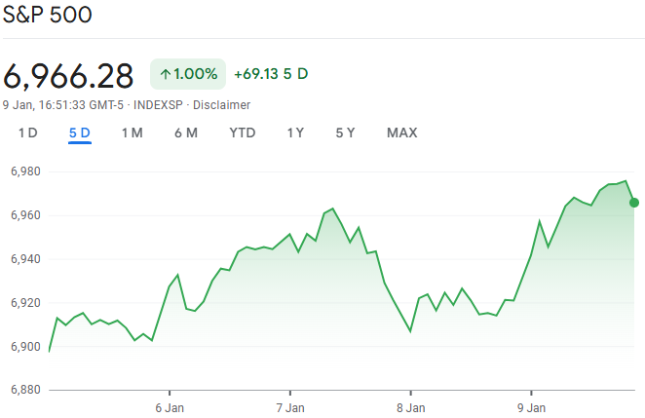
Task: Click the 6,880 y-axis label
Action: click(x=25, y=390)
